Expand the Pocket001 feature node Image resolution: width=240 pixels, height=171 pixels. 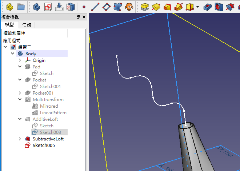click(x=20, y=93)
